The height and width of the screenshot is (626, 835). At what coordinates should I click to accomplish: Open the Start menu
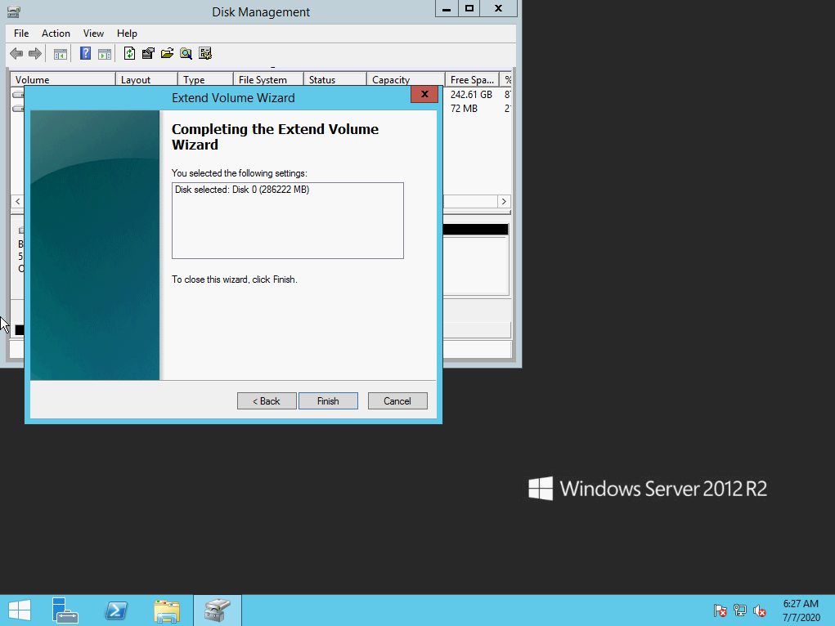click(x=19, y=610)
